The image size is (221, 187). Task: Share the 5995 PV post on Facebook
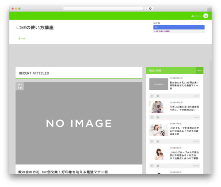[152, 141]
